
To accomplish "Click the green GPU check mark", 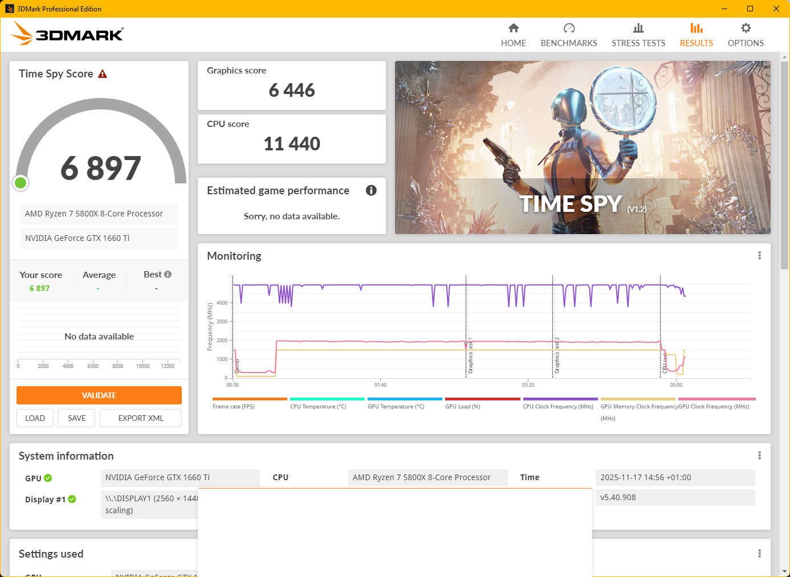I will tap(48, 478).
